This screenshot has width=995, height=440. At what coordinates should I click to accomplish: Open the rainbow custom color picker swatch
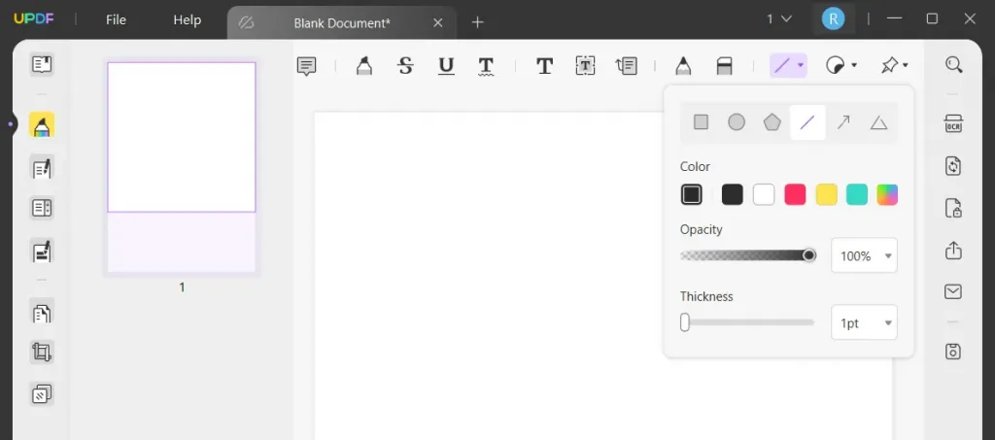[x=887, y=194]
